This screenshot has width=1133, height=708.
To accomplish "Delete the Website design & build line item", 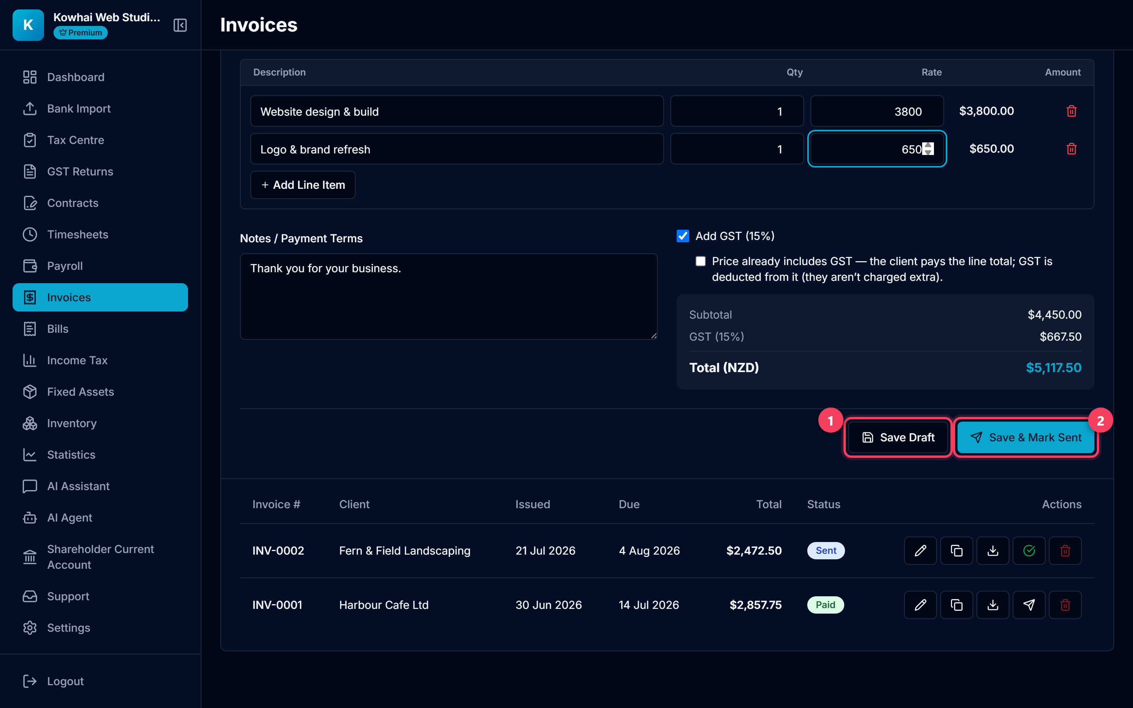I will click(1071, 111).
